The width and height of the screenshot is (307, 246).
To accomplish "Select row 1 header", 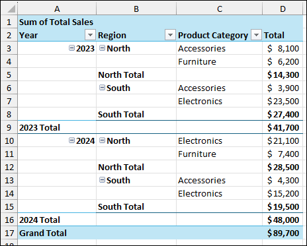I will pyautogui.click(x=9, y=22).
